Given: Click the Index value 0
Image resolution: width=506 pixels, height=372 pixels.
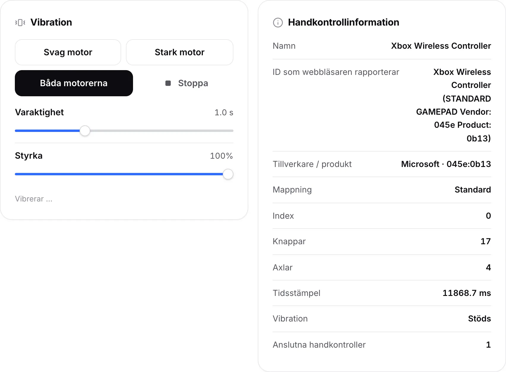Looking at the screenshot, I should pyautogui.click(x=488, y=216).
